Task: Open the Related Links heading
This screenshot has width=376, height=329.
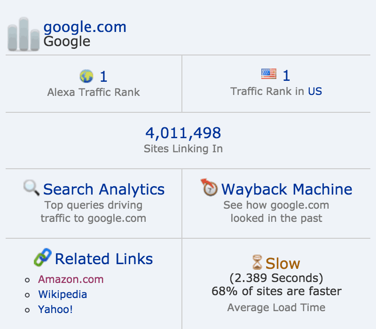Action: pos(104,259)
